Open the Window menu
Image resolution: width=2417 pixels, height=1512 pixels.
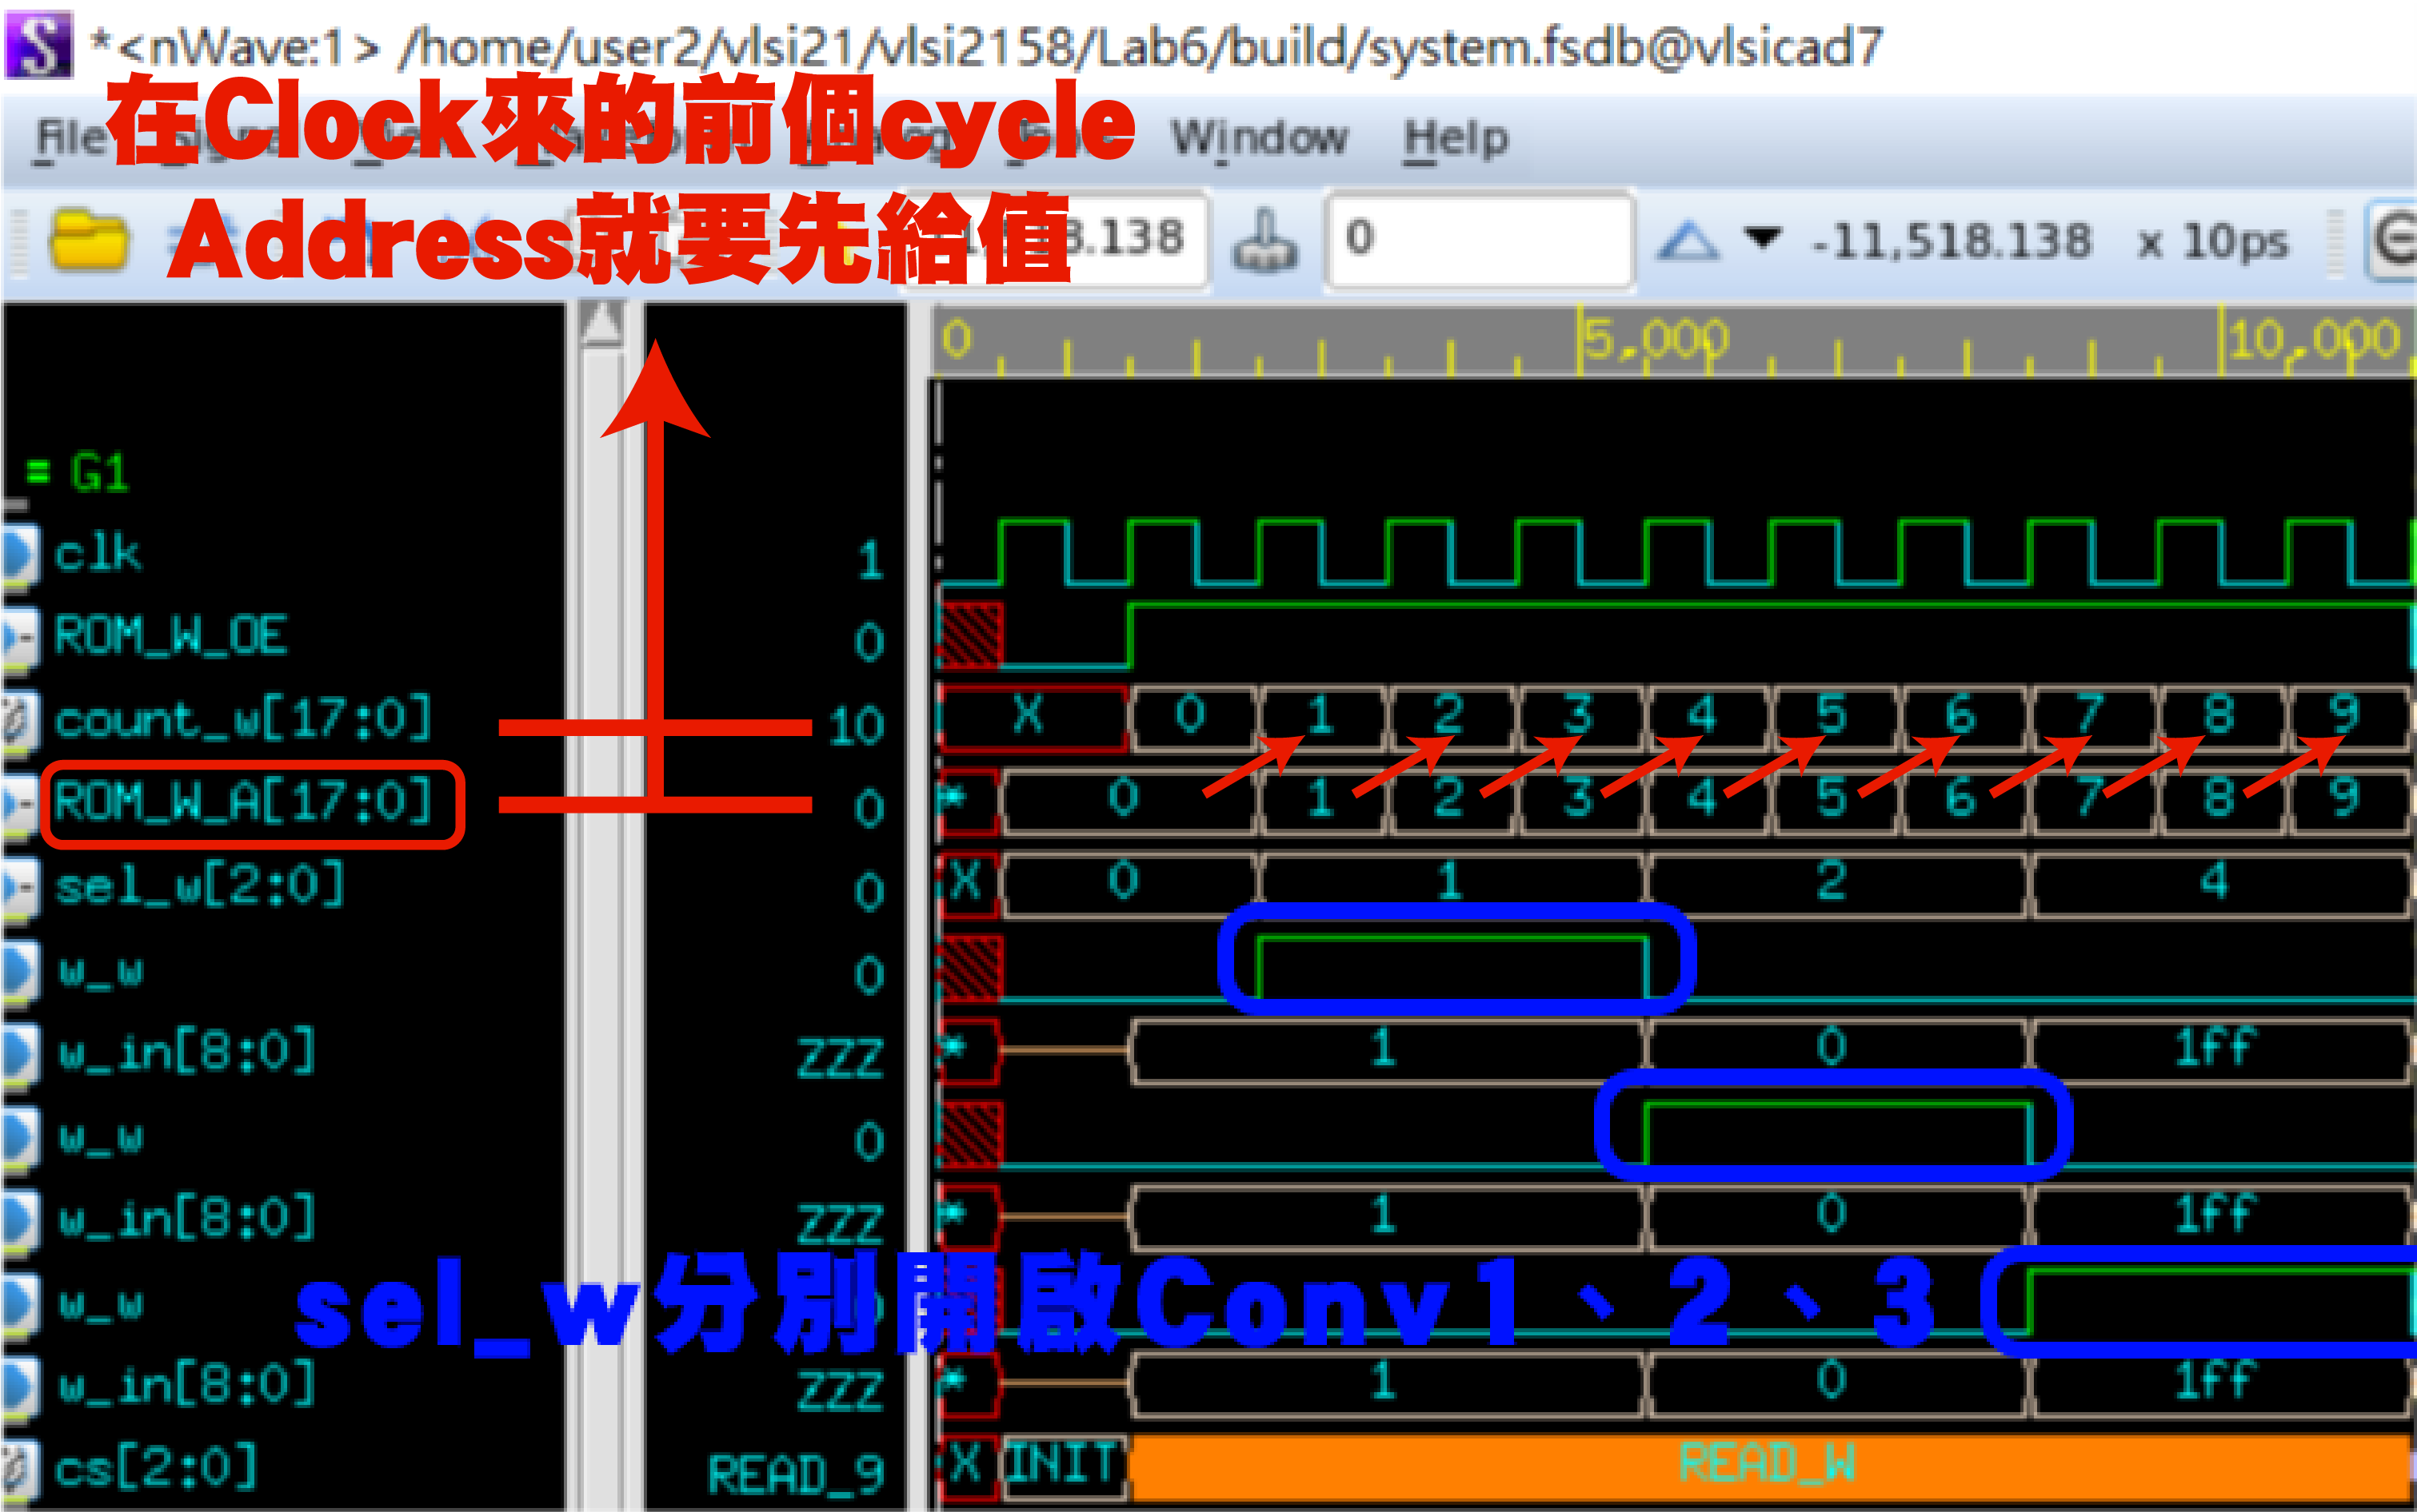pyautogui.click(x=1259, y=137)
